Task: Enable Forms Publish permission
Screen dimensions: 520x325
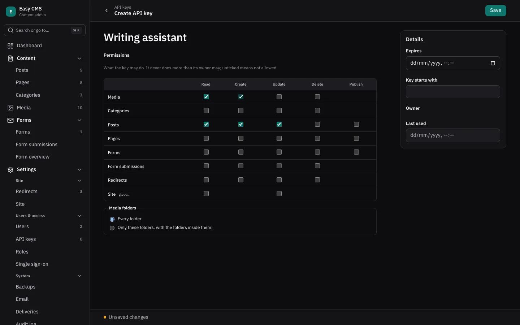Action: 356,152
